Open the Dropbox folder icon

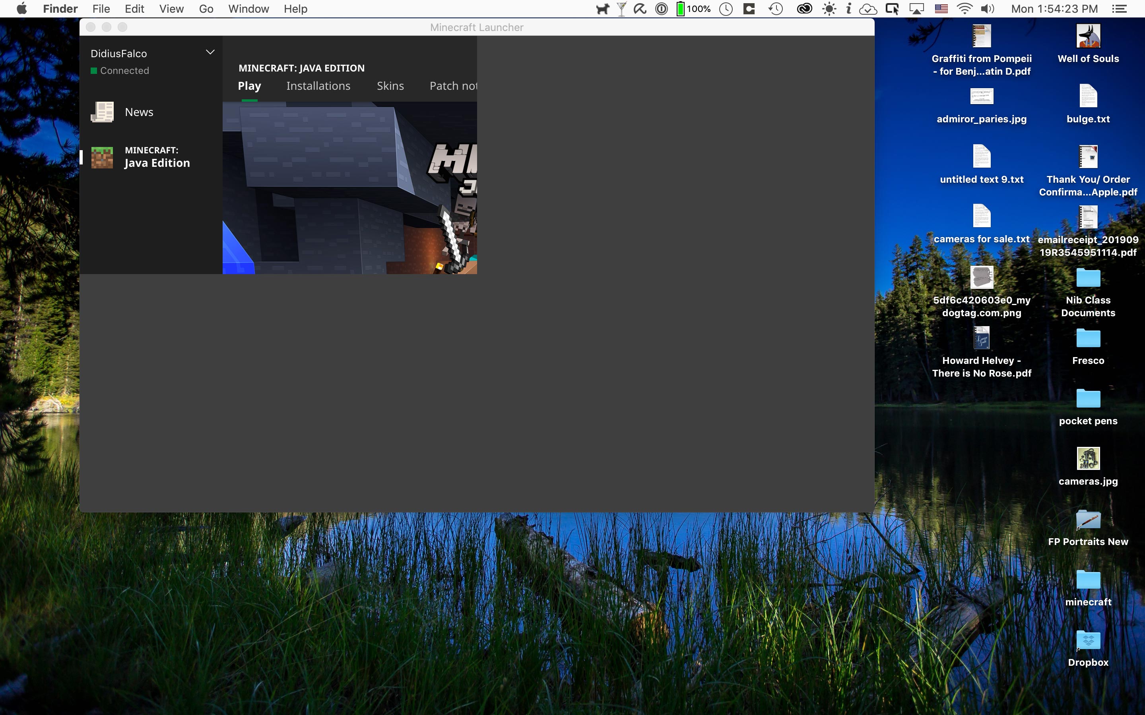(1088, 640)
